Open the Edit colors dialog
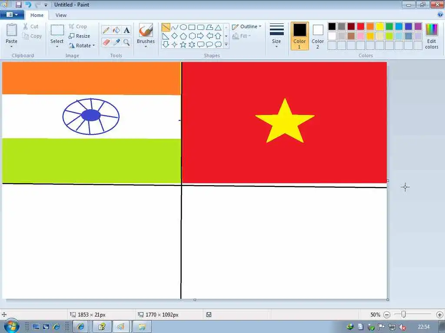445x333 pixels. point(432,36)
